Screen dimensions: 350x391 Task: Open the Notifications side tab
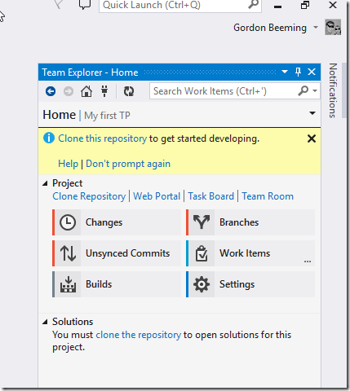coord(333,90)
